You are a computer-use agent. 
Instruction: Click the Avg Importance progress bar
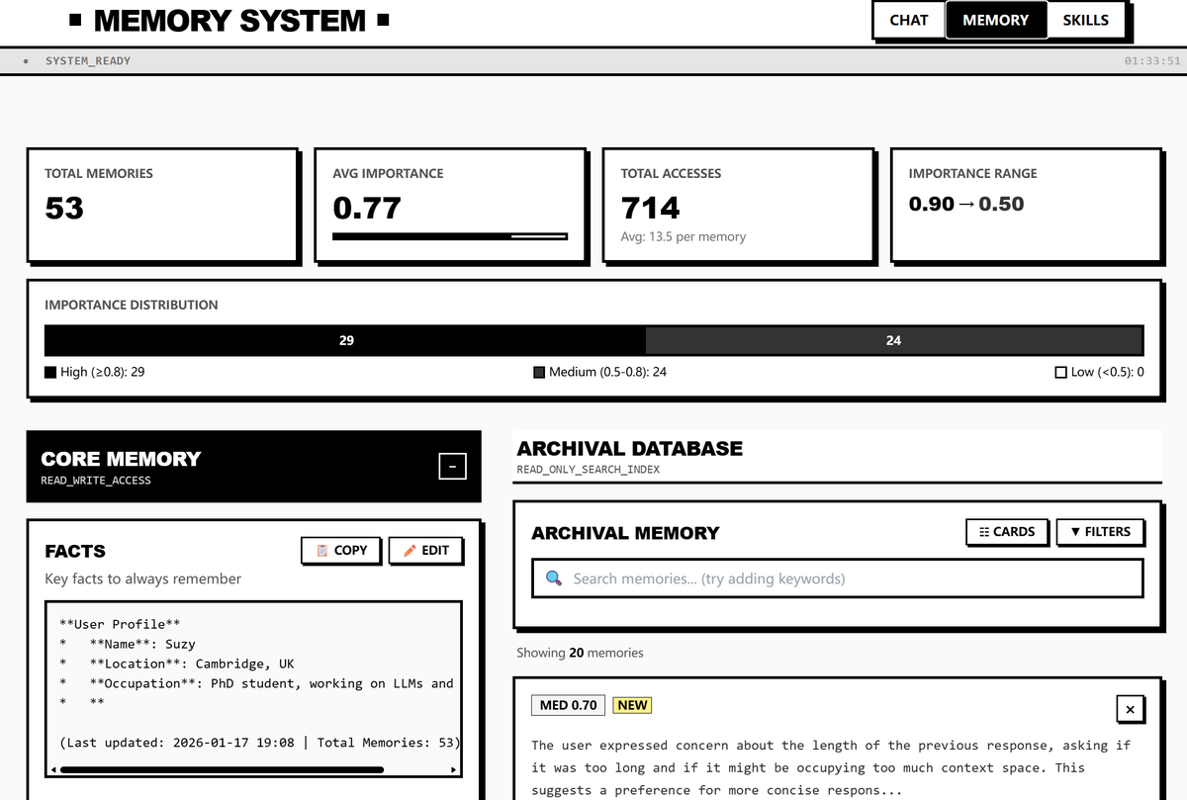tap(450, 236)
